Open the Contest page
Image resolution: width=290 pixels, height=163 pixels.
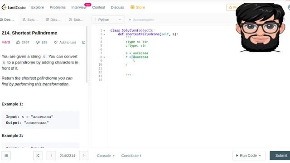99,7
